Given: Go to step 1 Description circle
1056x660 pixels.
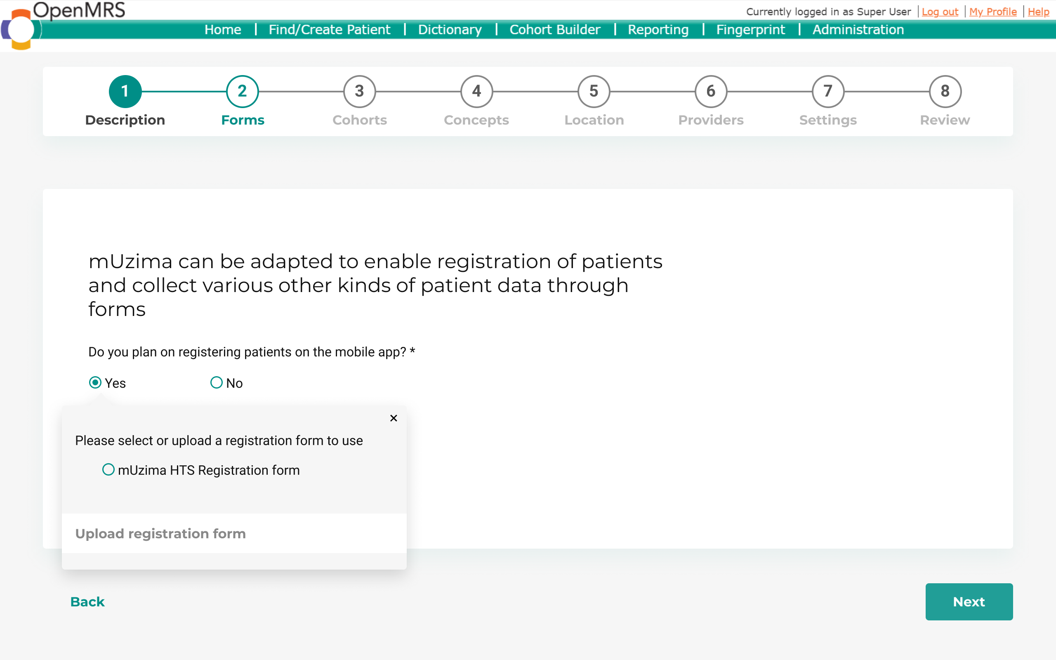Looking at the screenshot, I should pos(125,91).
